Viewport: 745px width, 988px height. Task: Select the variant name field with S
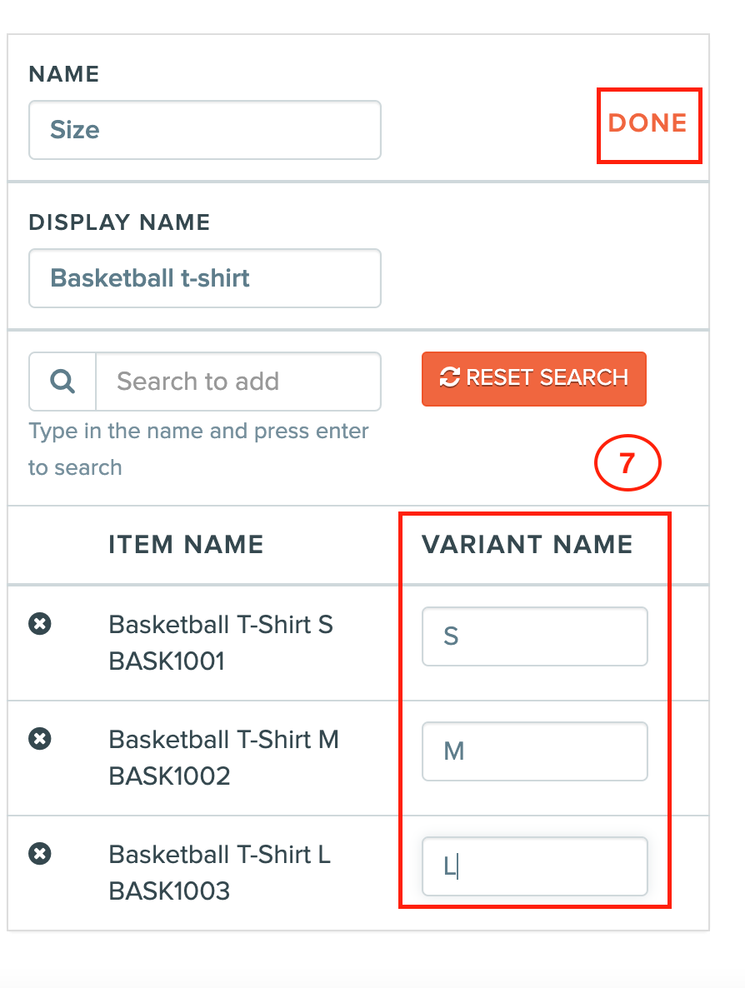point(534,636)
